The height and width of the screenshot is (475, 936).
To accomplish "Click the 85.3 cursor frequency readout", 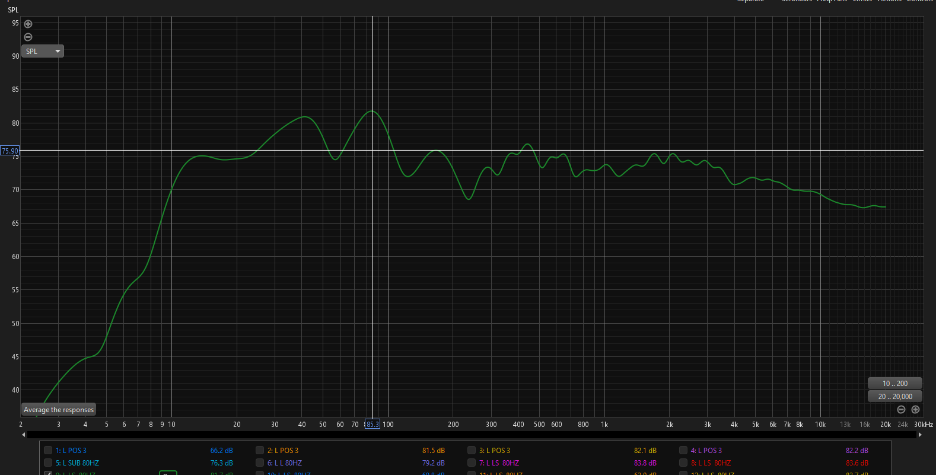I will 372,424.
